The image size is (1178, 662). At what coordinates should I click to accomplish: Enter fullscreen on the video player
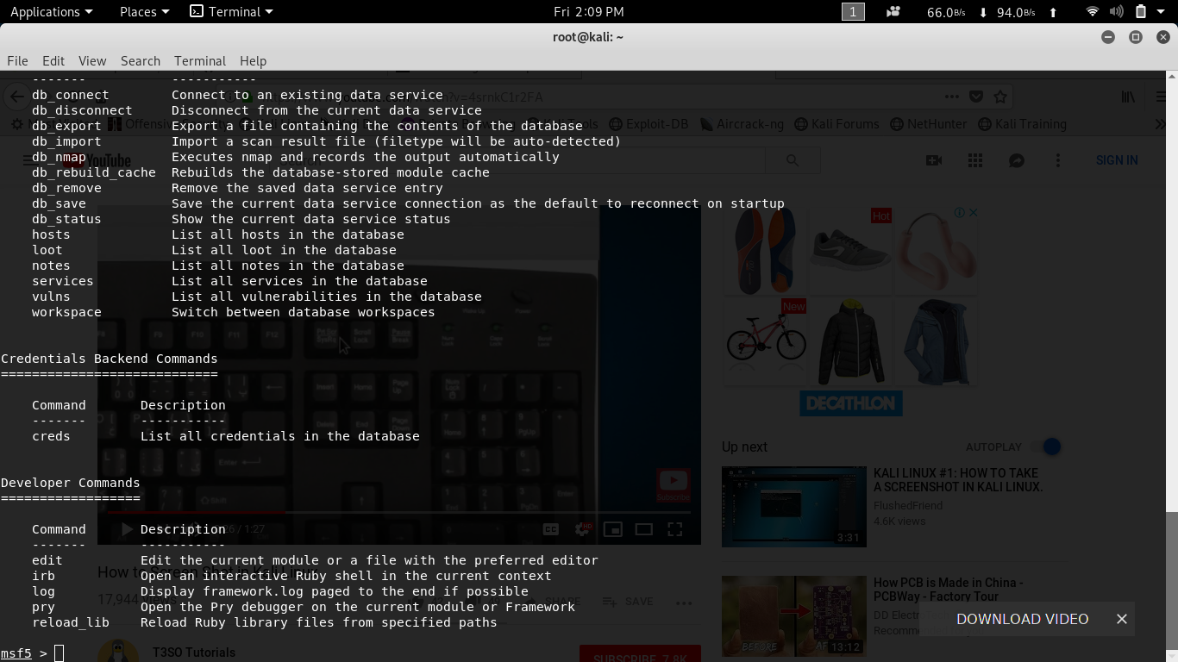(675, 529)
